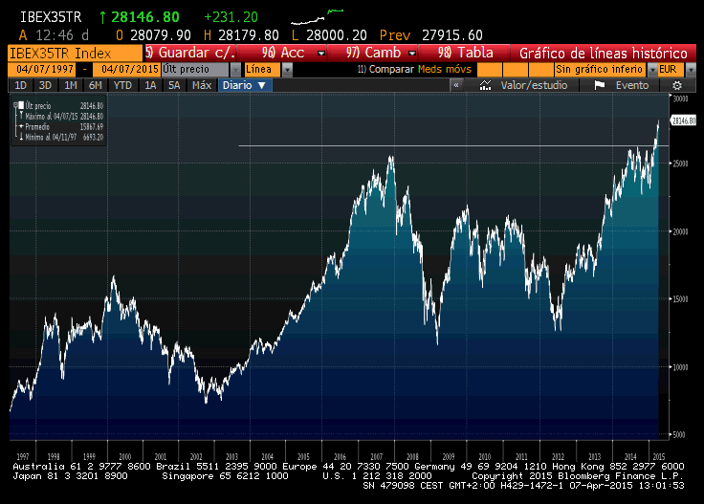Click the Evento flag icon

point(600,85)
